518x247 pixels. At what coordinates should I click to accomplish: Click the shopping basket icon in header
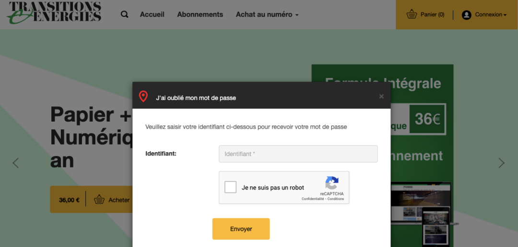click(x=412, y=14)
